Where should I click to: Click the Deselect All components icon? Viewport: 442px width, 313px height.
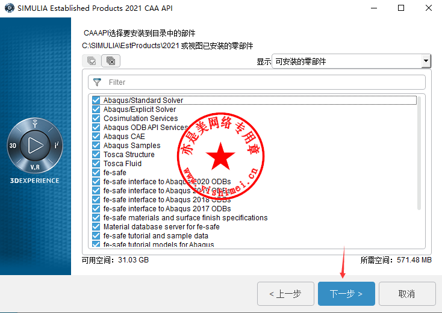[x=111, y=61]
